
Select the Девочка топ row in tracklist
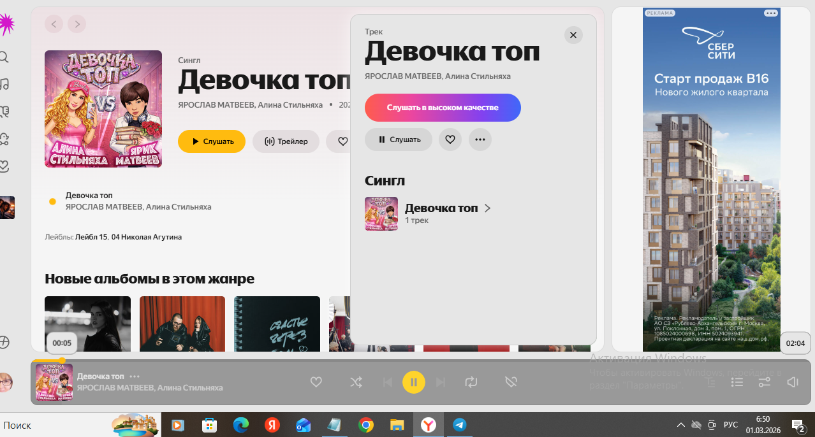click(x=198, y=201)
